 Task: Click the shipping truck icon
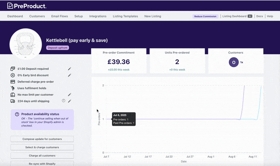coord(13,101)
